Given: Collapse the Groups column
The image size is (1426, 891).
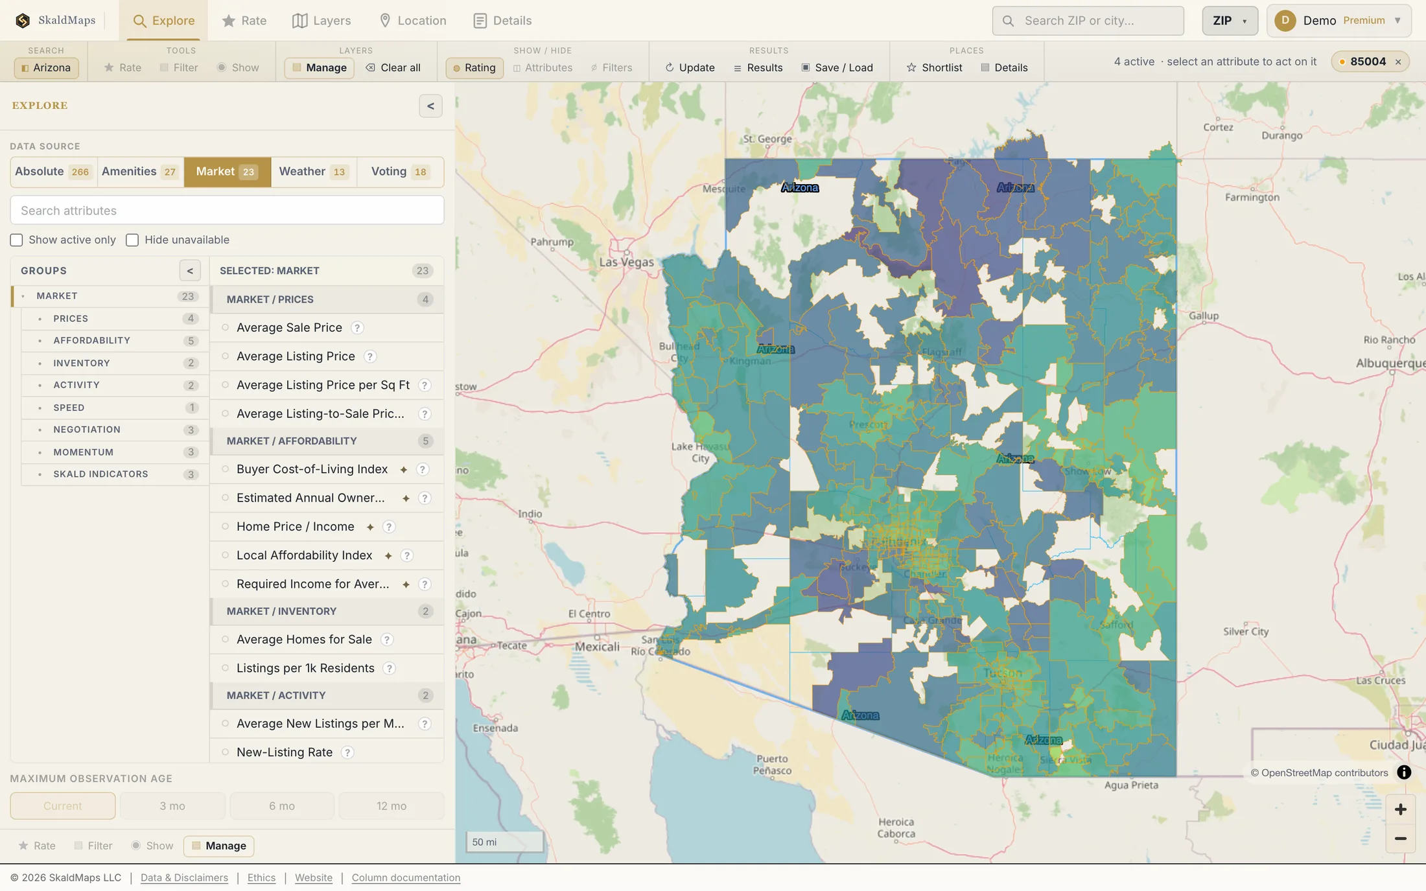Looking at the screenshot, I should coord(190,271).
